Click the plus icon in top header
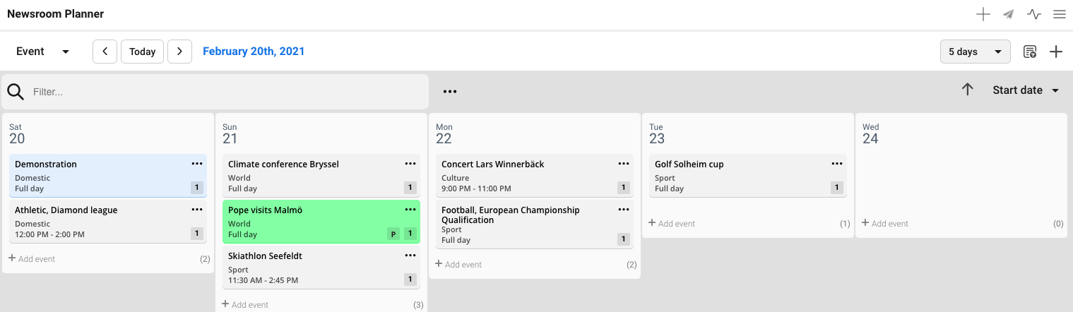Viewport: 1073px width, 312px height. [x=983, y=14]
